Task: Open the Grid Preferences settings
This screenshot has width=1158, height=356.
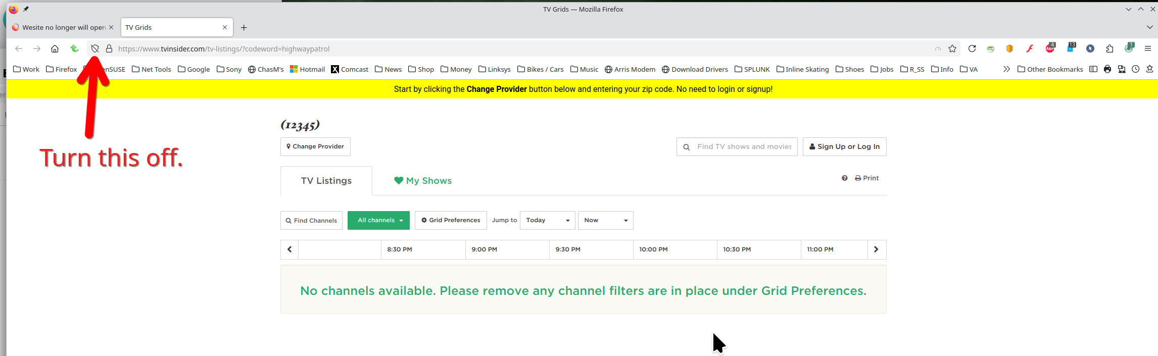Action: tap(451, 221)
